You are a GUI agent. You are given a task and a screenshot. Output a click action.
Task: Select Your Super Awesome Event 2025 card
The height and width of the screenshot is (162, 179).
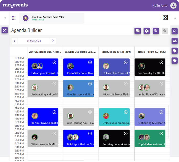(x=51, y=18)
